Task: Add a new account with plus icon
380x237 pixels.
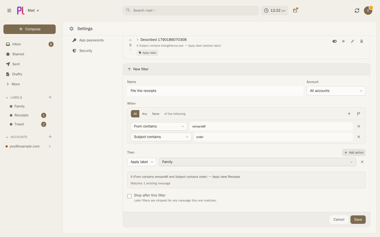Action: 50,137
